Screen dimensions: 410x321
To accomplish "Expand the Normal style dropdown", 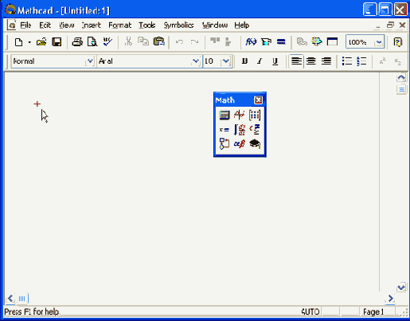I will pyautogui.click(x=90, y=61).
